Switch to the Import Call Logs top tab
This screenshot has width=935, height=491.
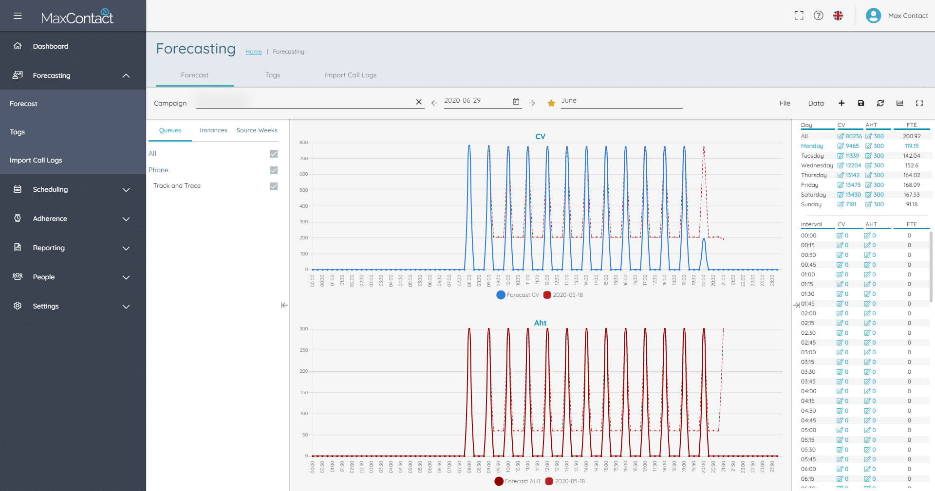point(351,75)
